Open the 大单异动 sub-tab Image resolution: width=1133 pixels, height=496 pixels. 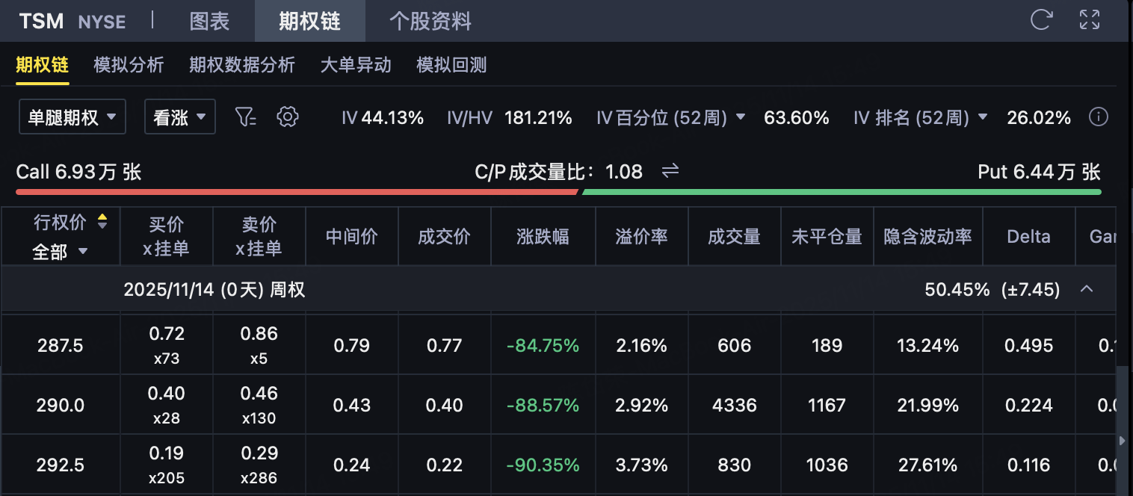pyautogui.click(x=356, y=65)
